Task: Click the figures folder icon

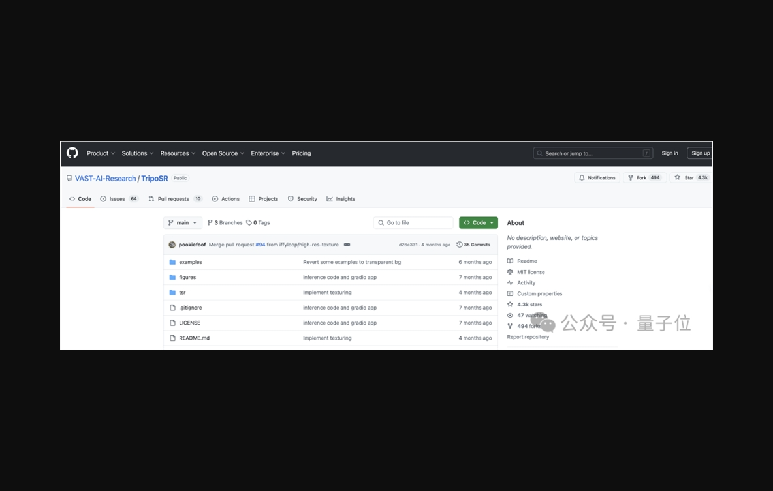Action: point(172,277)
